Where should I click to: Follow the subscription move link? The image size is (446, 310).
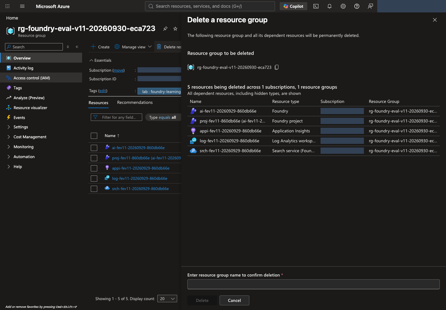[x=119, y=70]
